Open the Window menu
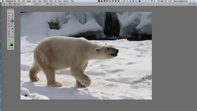197x111 pixels. click(x=66, y=1)
